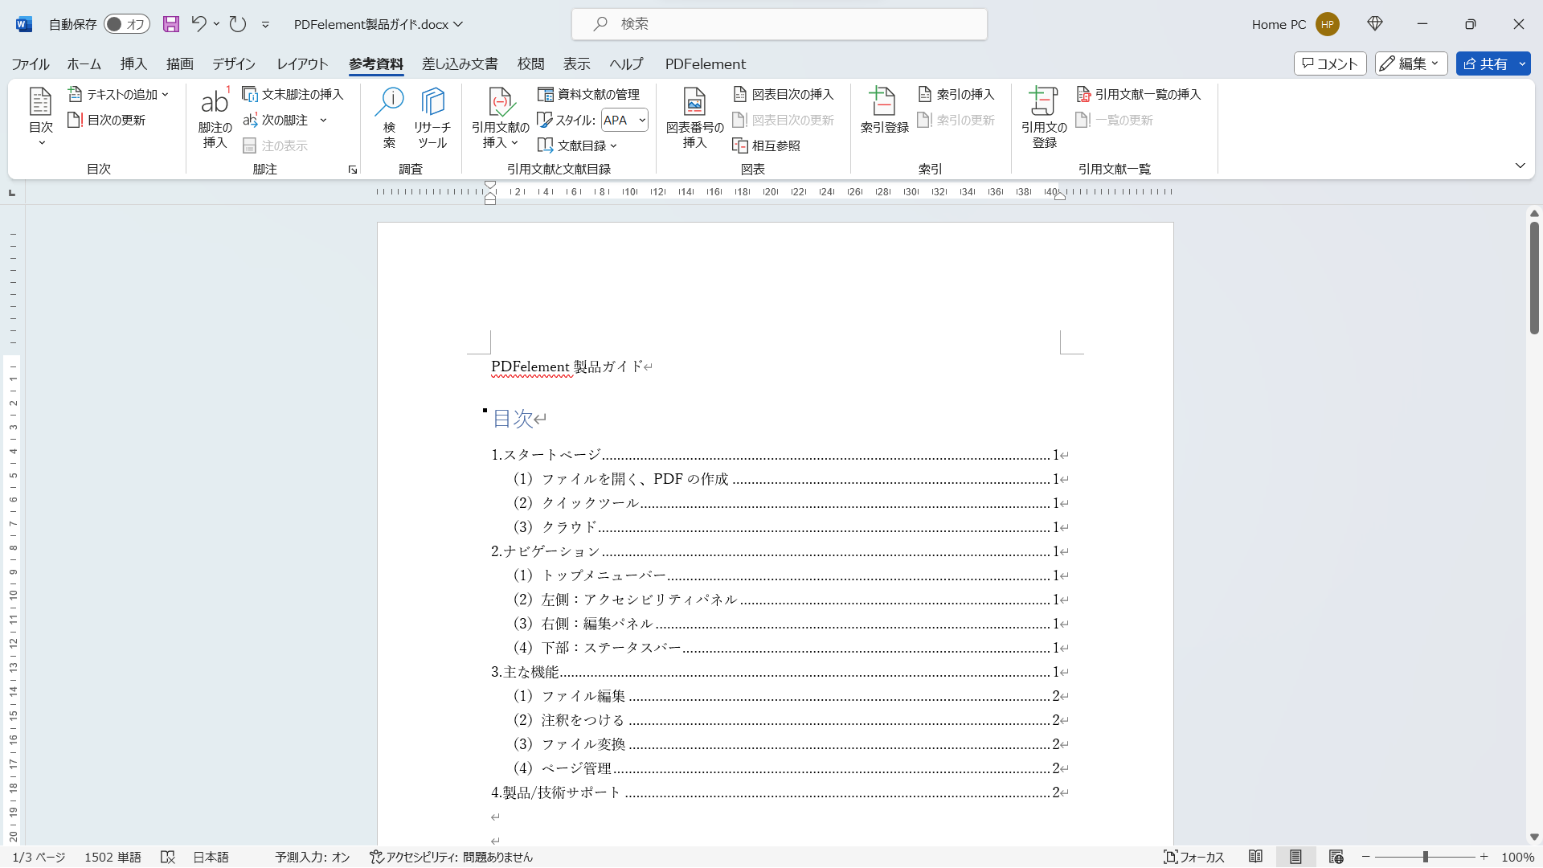Switch to 閲覧モード read view
The width and height of the screenshot is (1543, 868).
1256,858
